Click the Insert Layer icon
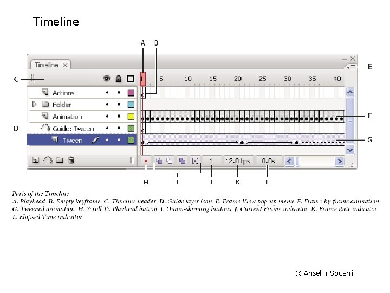This screenshot has height=293, width=390. coord(36,160)
